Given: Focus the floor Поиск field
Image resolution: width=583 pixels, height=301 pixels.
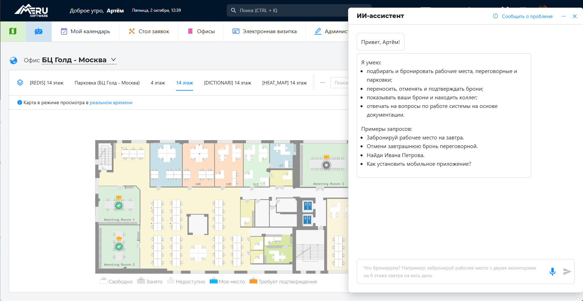Looking at the screenshot, I should [x=340, y=83].
